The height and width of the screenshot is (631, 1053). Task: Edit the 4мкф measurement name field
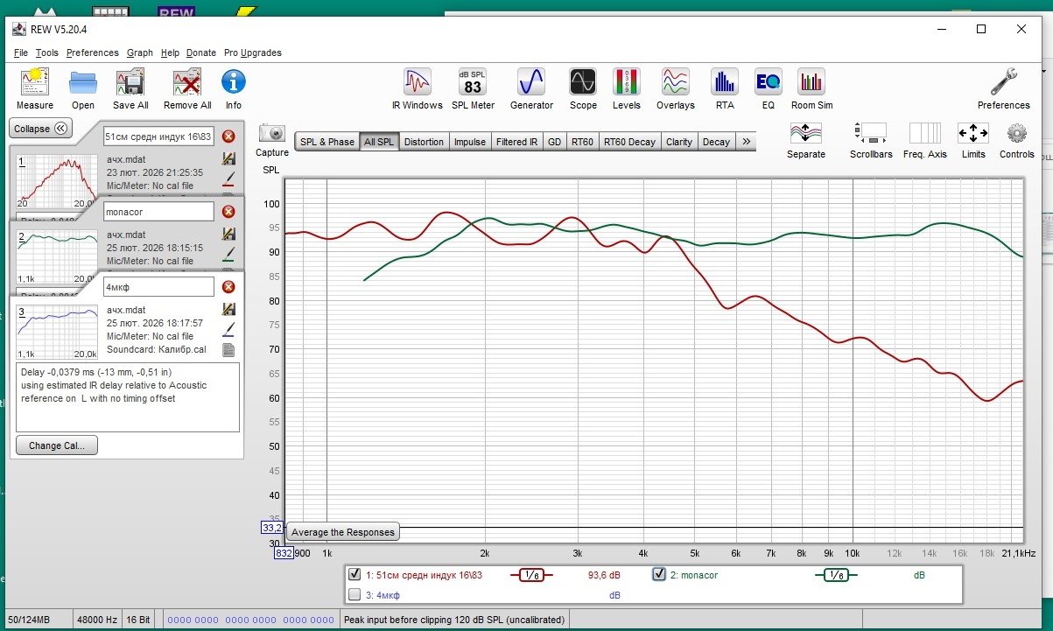tap(158, 287)
